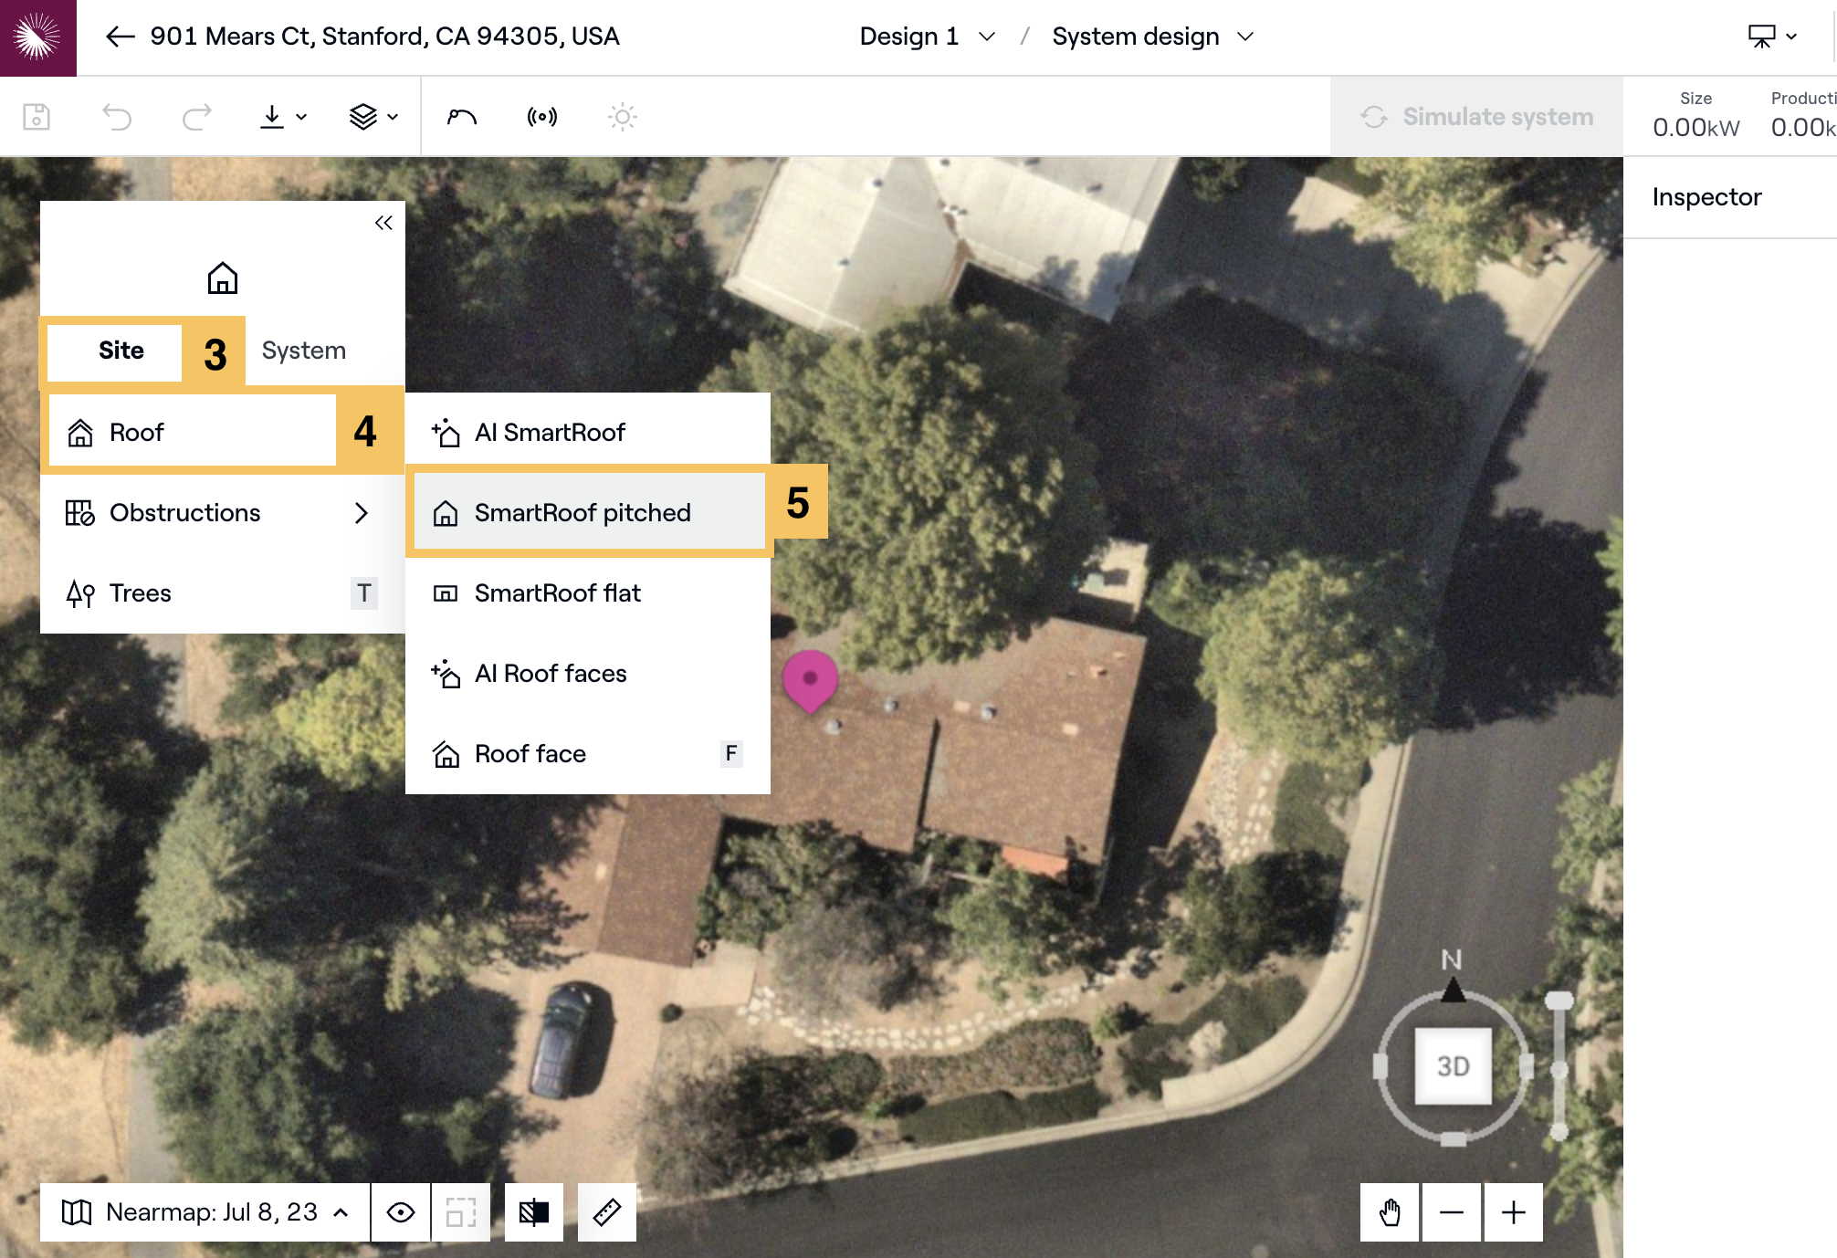Click the Simulate system button
Viewport: 1837px width, 1258px height.
pyautogui.click(x=1476, y=117)
